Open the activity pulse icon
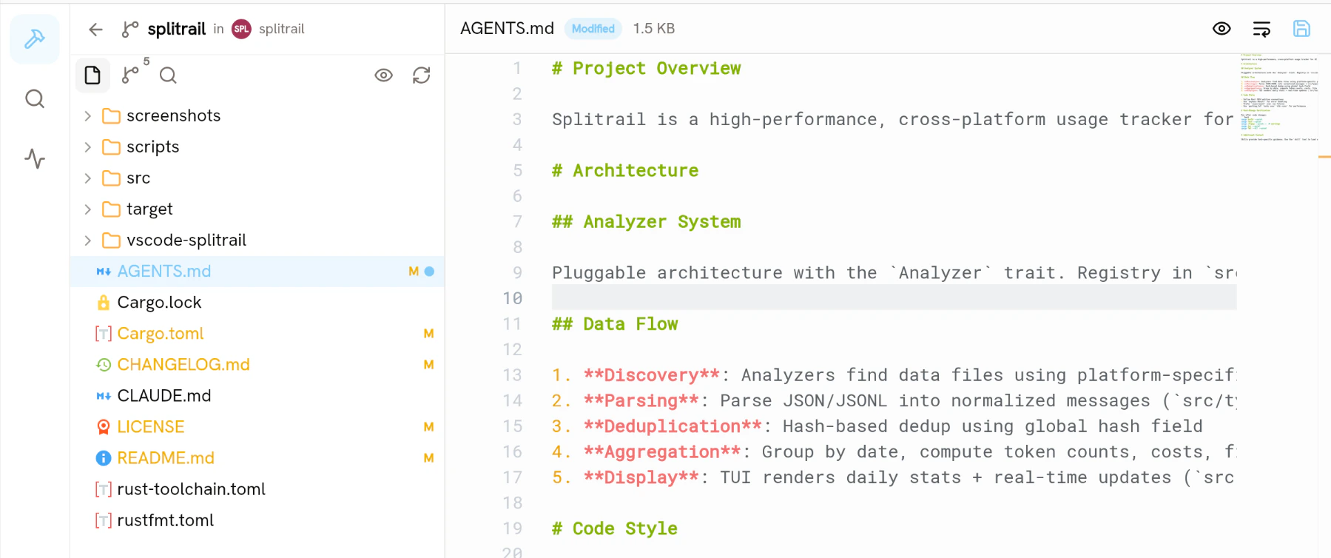The height and width of the screenshot is (558, 1331). click(35, 158)
